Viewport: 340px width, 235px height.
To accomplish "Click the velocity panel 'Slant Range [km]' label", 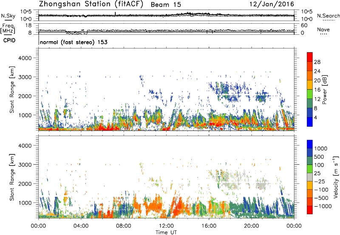I will [12, 177].
